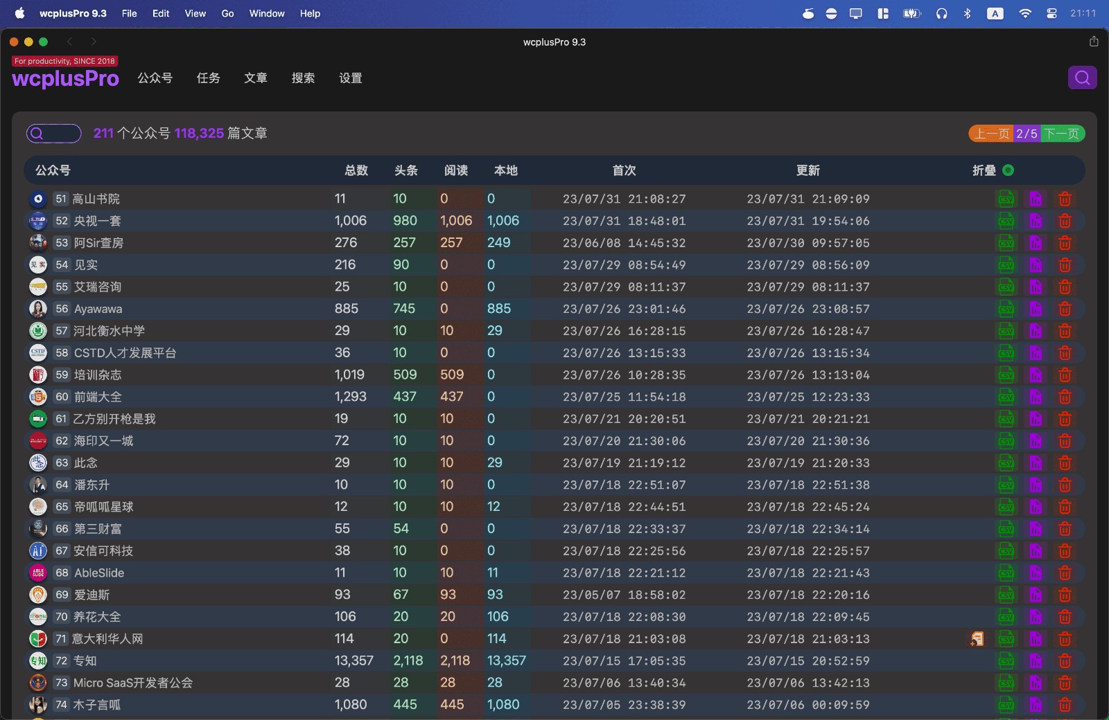This screenshot has height=720, width=1109.
Task: Toggle the green switch beside 折叠
Action: coord(1008,170)
